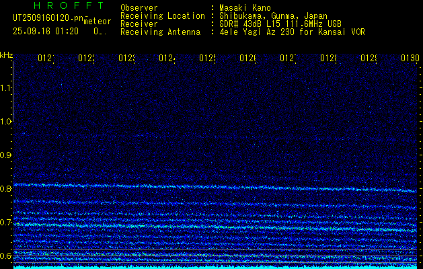The width and height of the screenshot is (423, 269).
Task: Select receiver value SDR# 43dB L15 111.6MHz USB
Action: (280, 24)
